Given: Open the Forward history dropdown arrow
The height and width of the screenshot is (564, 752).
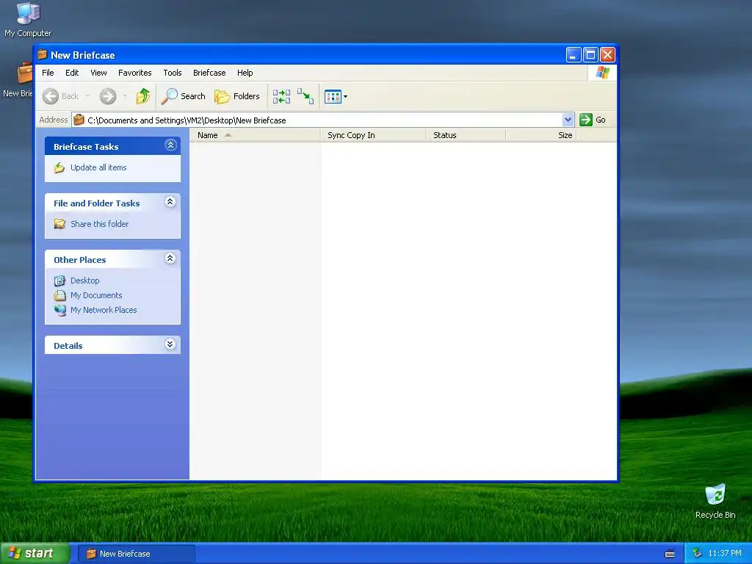Looking at the screenshot, I should pyautogui.click(x=125, y=96).
